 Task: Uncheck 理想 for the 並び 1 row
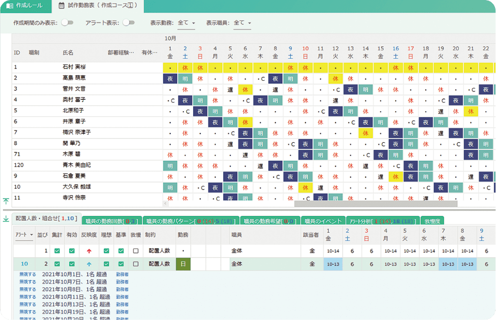coord(106,251)
